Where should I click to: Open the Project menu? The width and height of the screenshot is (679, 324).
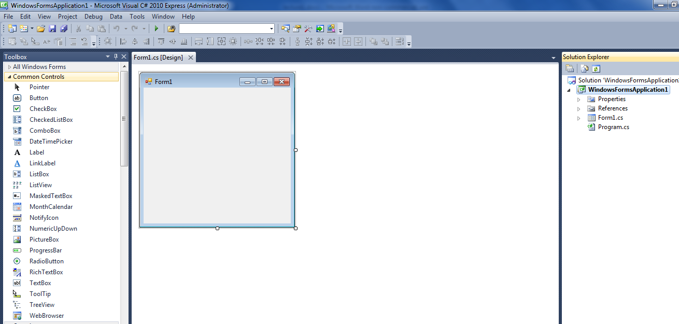(68, 17)
